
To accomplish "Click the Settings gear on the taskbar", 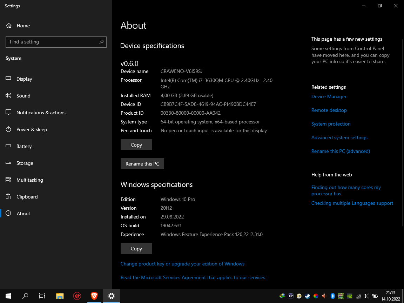I will click(x=111, y=296).
